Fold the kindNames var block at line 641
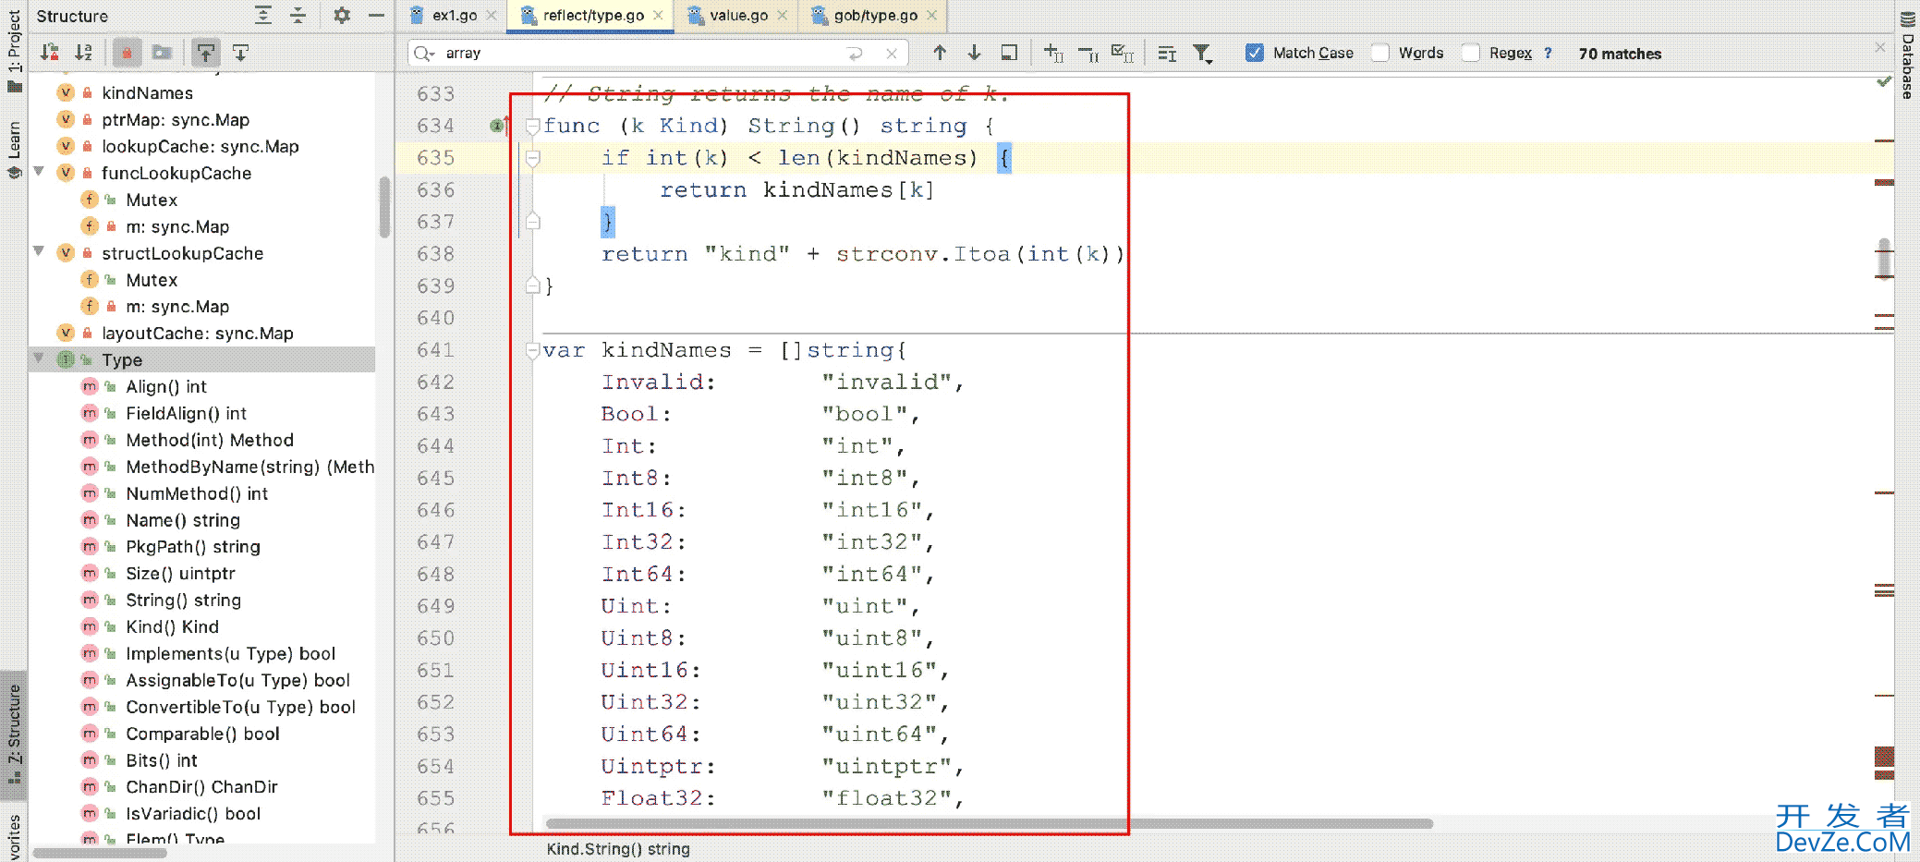 pyautogui.click(x=533, y=350)
